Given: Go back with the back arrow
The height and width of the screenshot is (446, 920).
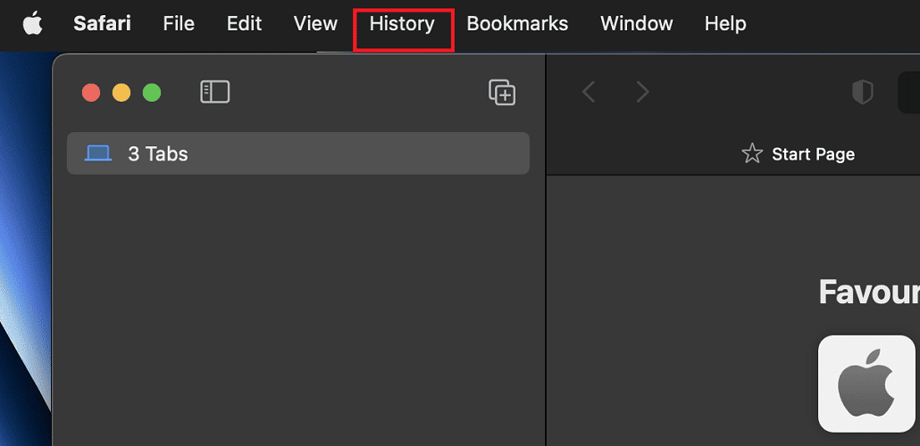Looking at the screenshot, I should (x=589, y=92).
